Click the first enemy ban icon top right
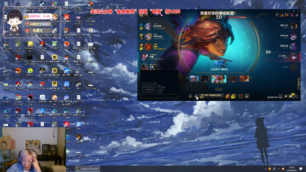 [277, 15]
